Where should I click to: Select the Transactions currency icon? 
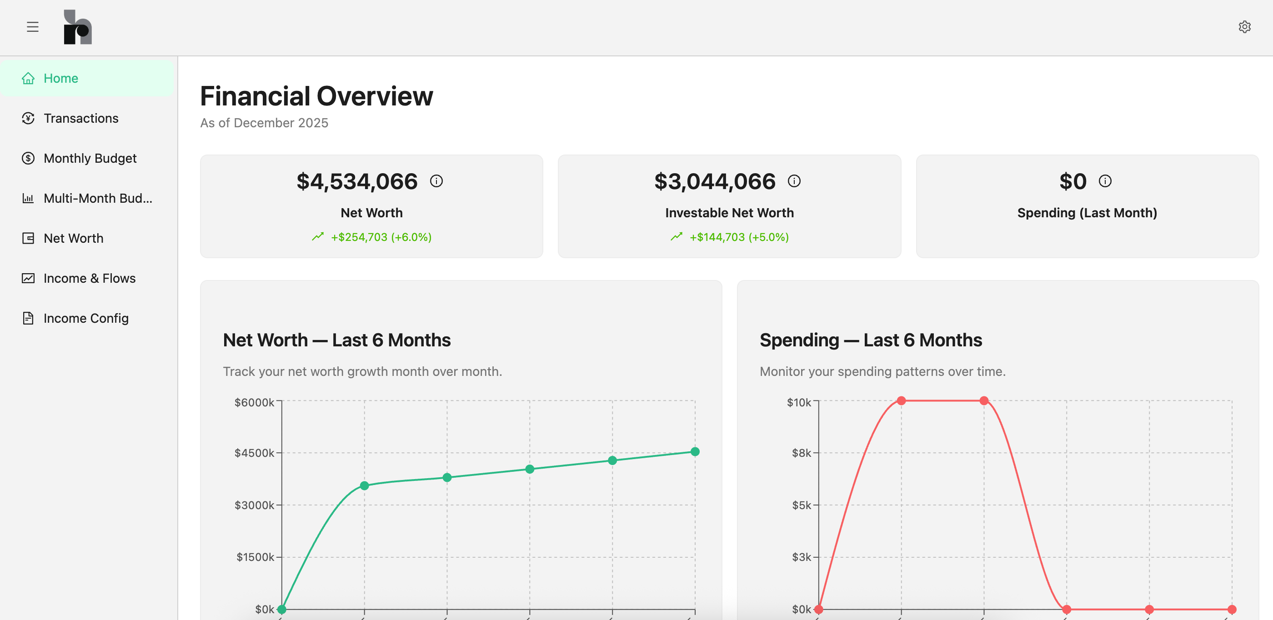point(28,118)
